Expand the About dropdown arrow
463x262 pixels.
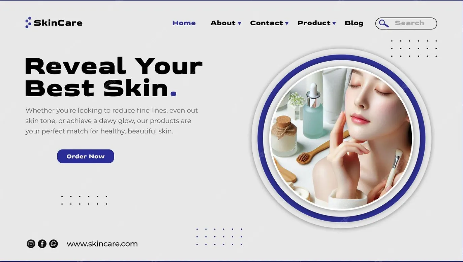coord(239,24)
